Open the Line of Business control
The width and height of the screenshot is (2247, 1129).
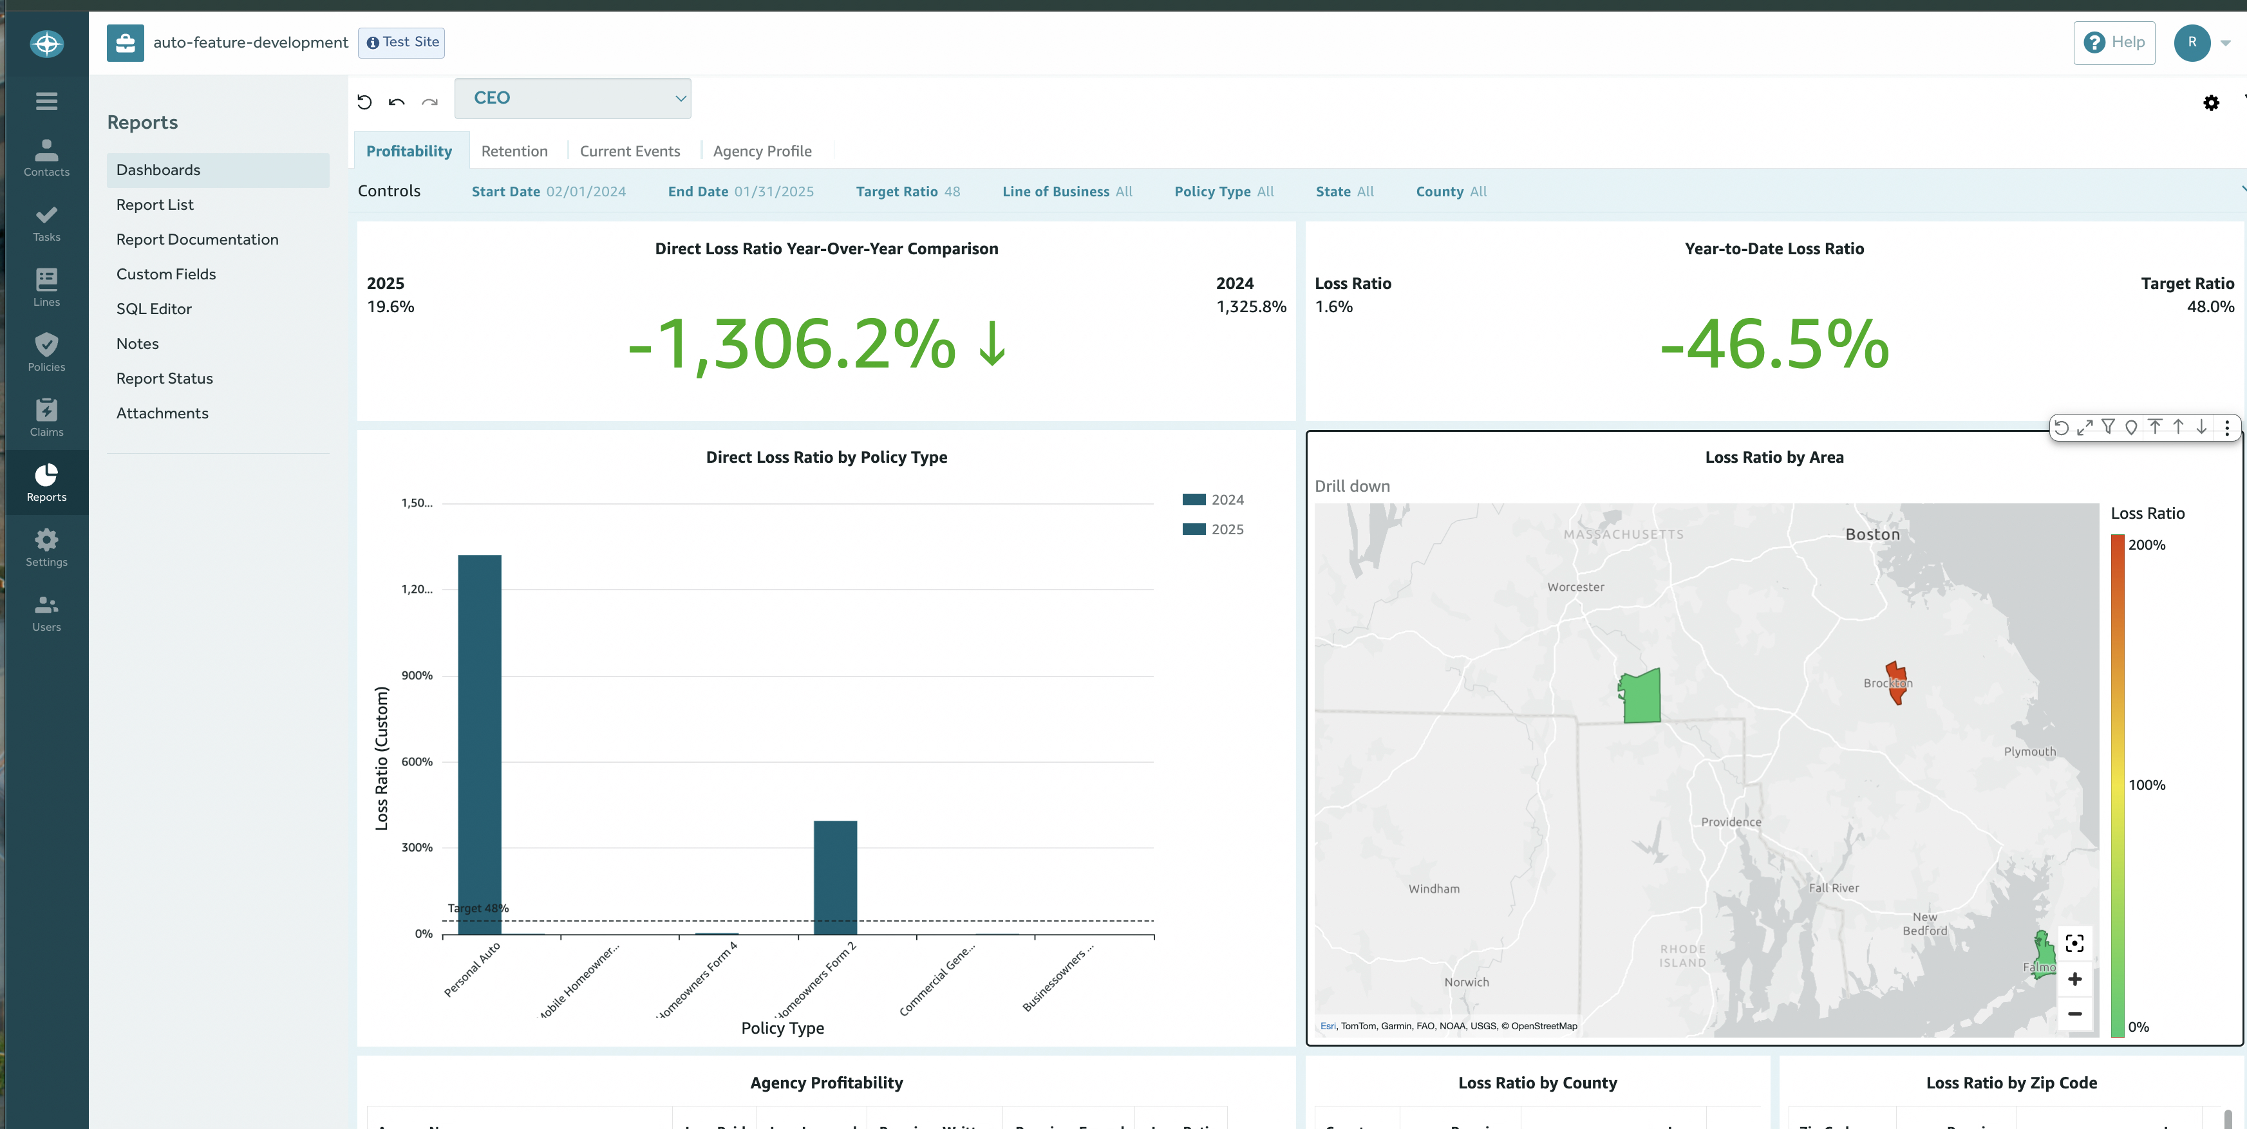click(1067, 192)
